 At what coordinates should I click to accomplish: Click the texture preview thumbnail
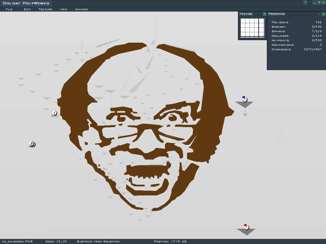pyautogui.click(x=252, y=28)
